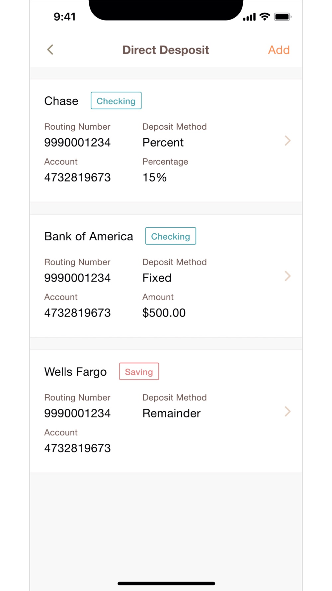Screen dimensions: 332x591
Task: Select the Bank of America title
Action: [x=89, y=236]
